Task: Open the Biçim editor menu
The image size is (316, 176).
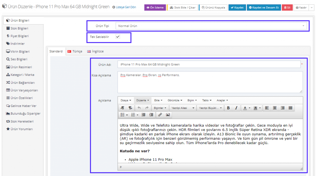Action: [x=192, y=100]
